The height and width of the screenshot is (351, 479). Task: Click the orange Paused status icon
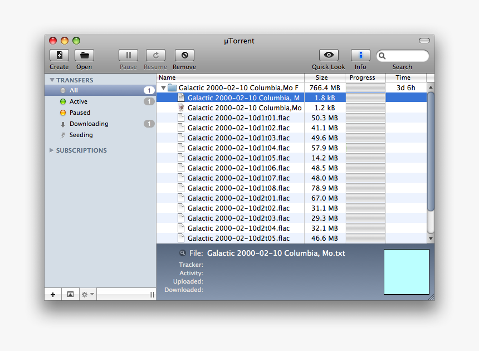[x=63, y=113]
